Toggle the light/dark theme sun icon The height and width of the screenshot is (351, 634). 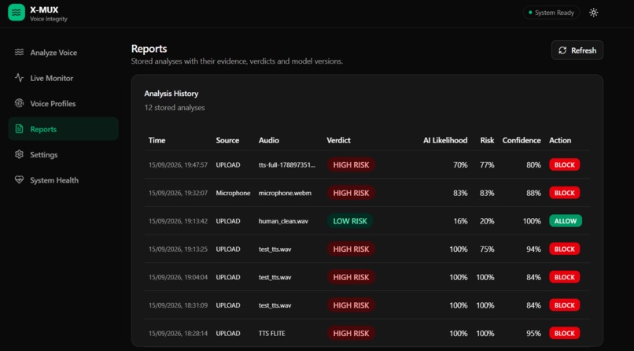click(593, 13)
